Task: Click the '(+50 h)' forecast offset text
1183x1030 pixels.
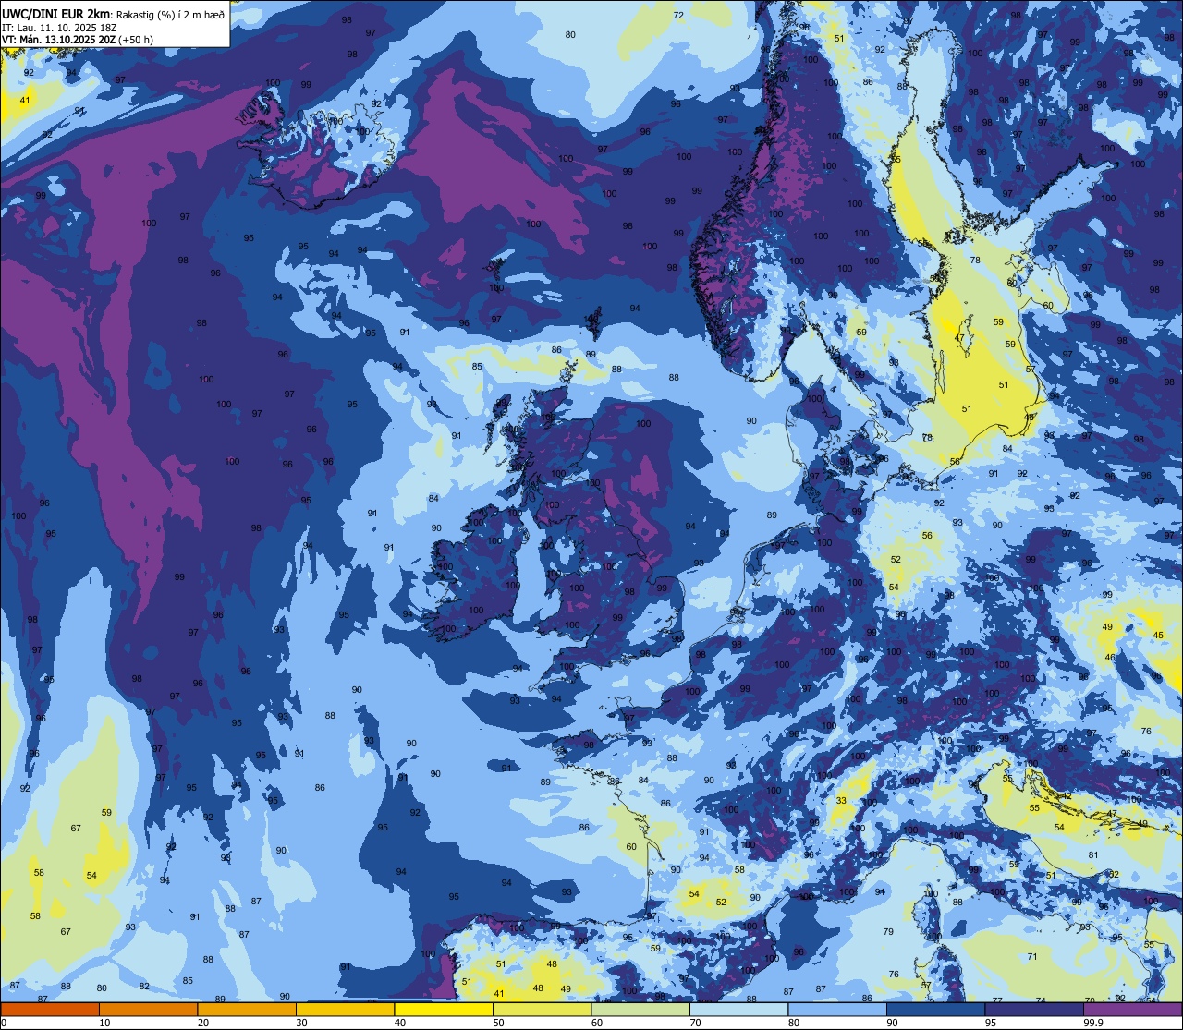Action: (135, 40)
